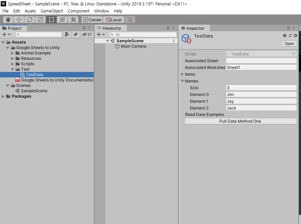Open the Window menu
The image size is (301, 224).
(102, 11)
